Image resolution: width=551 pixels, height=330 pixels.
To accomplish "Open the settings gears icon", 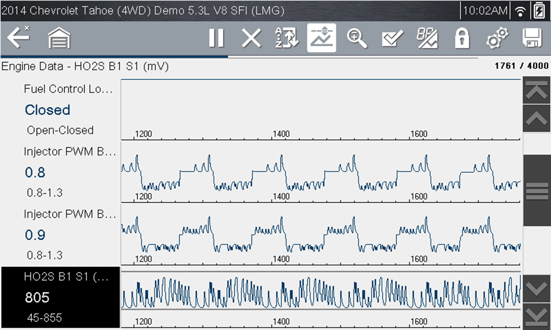I will (497, 38).
